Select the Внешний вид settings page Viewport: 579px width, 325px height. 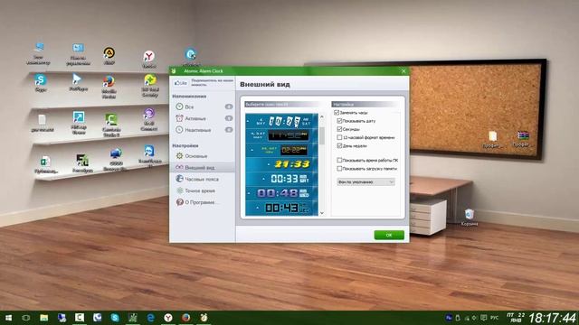coord(202,167)
